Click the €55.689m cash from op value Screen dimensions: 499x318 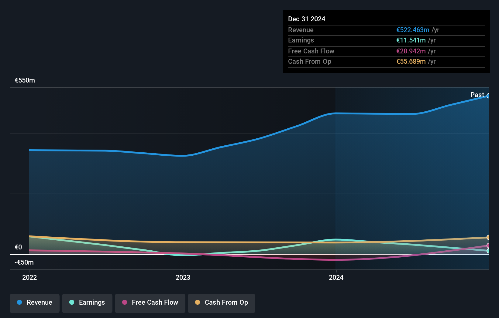(x=411, y=61)
